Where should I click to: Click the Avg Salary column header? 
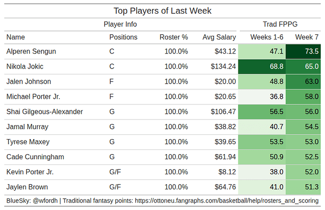point(219,37)
